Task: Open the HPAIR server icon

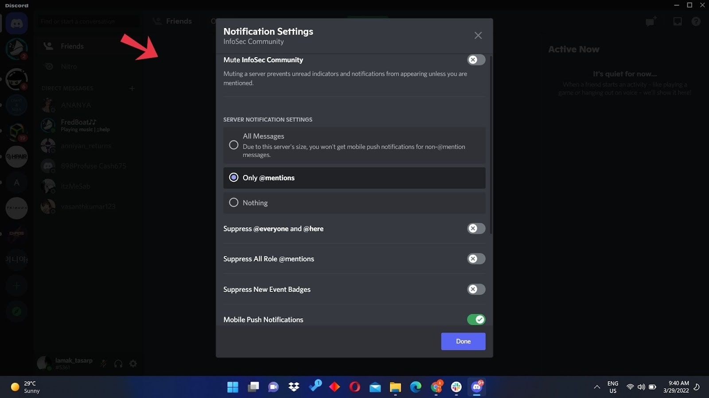Action: (x=17, y=157)
